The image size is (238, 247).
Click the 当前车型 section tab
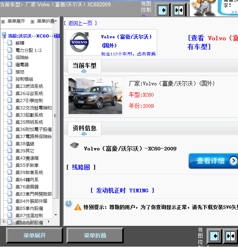coord(84,67)
